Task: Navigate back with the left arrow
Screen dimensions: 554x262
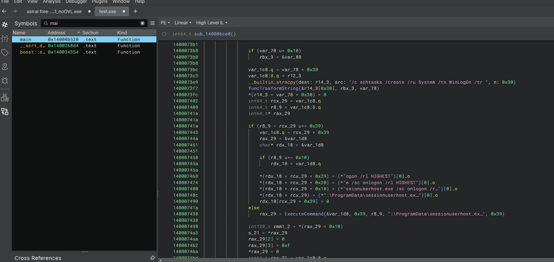Action: 4,11
